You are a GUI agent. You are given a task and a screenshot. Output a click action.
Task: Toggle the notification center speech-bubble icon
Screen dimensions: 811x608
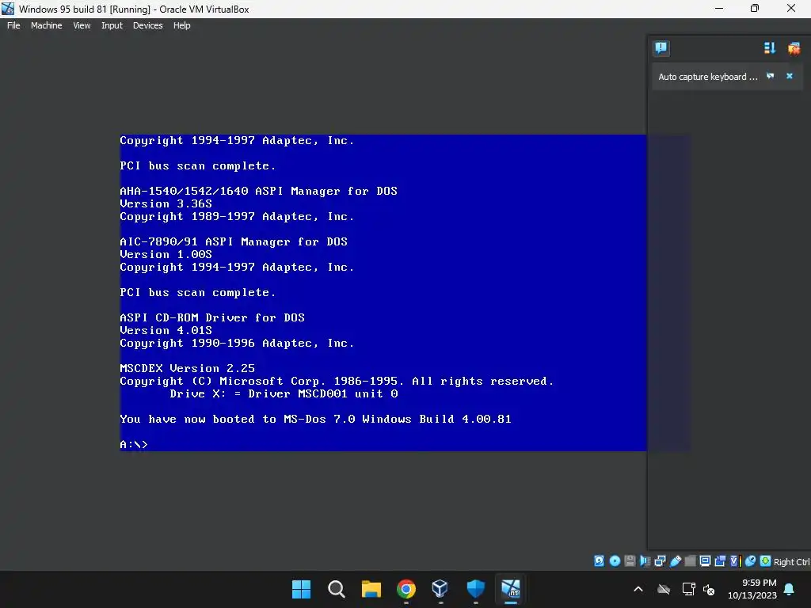(661, 48)
